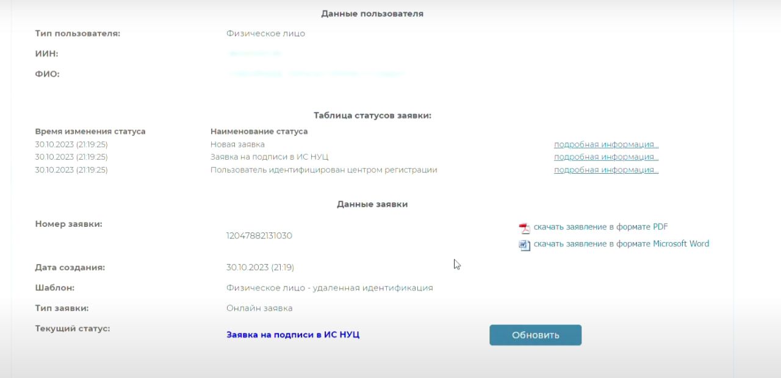Download the application in PDF format
Image resolution: width=781 pixels, height=378 pixels.
600,227
